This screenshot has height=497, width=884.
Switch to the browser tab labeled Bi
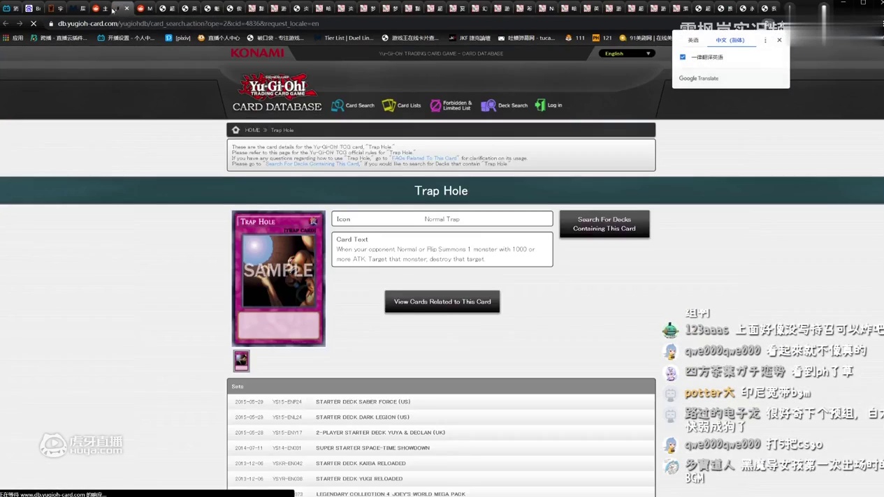pyautogui.click(x=33, y=8)
